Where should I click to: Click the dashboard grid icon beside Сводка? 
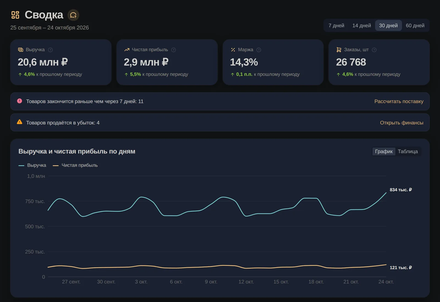15,15
